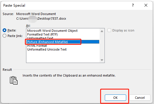This screenshot has height=104, width=154.
Task: Choose Microsoft Word Document Object format
Action: 52,31
